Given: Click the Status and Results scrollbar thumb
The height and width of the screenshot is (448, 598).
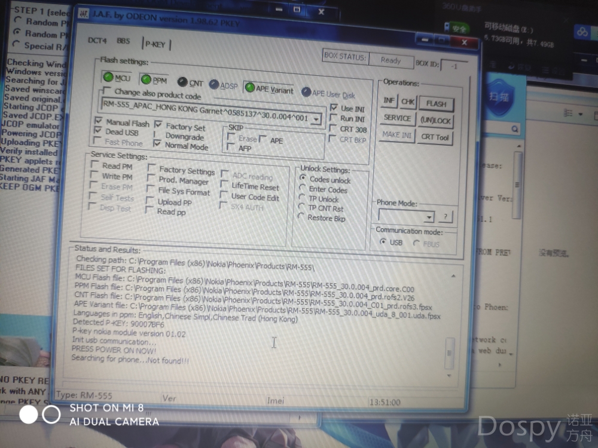Looking at the screenshot, I should pyautogui.click(x=450, y=353).
